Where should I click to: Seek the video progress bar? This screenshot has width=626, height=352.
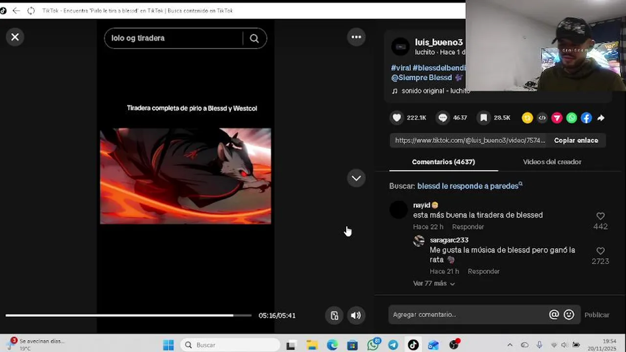pyautogui.click(x=129, y=315)
